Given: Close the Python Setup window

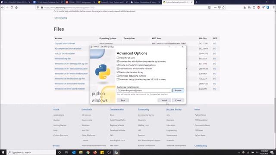Looking at the screenshot, I should 182,47.
